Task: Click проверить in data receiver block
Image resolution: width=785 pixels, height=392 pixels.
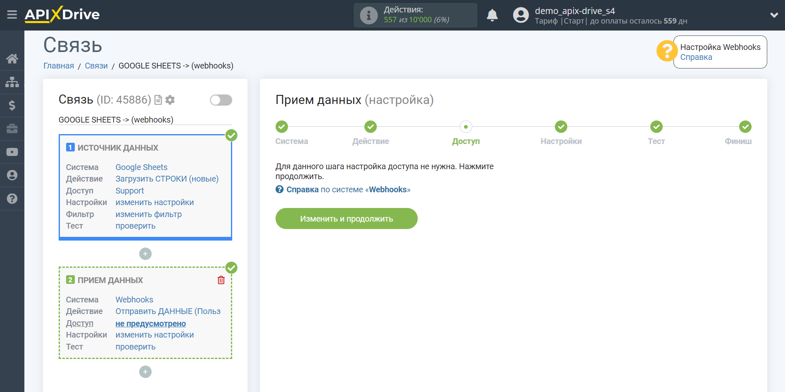Action: click(x=136, y=347)
